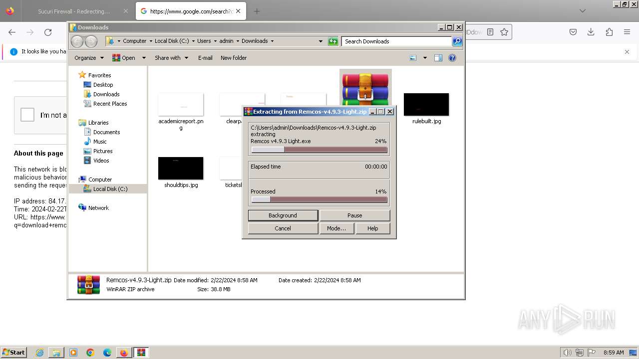Click Firefox back arrow
This screenshot has height=359, width=639.
click(x=12, y=32)
